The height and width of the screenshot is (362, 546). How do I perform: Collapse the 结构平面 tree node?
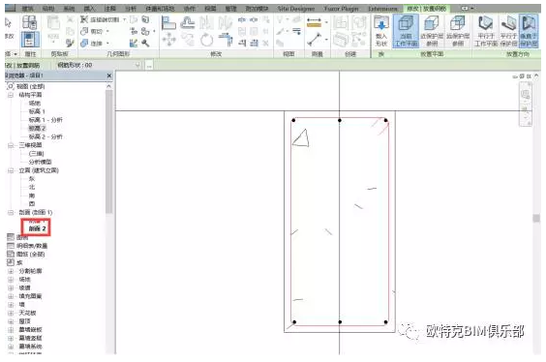11,95
